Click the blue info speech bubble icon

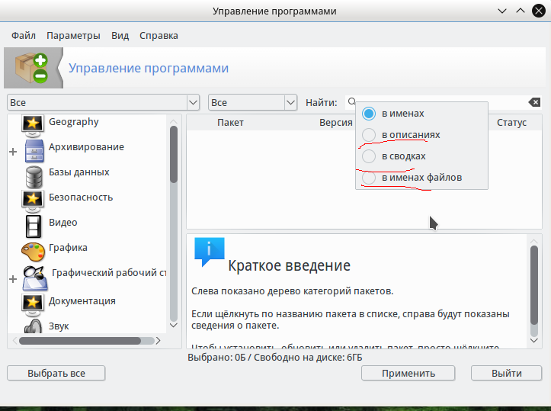[x=209, y=252]
